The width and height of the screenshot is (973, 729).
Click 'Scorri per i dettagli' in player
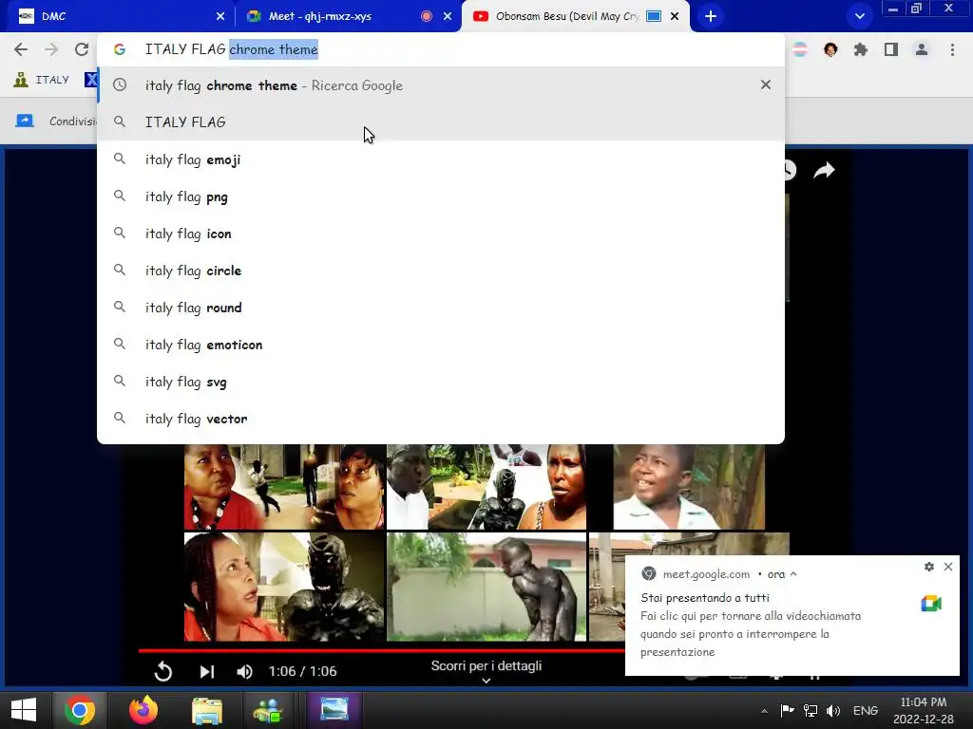[x=486, y=665]
